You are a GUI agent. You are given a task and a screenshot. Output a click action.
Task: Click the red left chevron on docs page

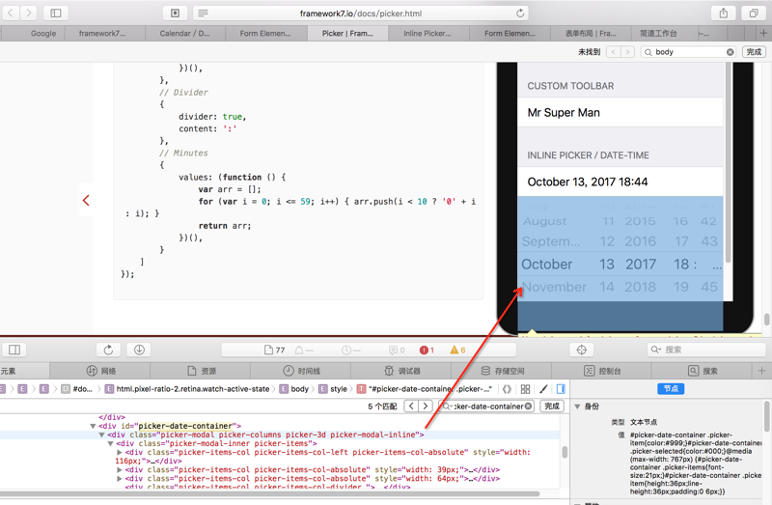click(x=86, y=200)
